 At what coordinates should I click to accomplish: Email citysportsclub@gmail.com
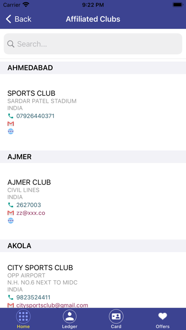click(x=52, y=305)
